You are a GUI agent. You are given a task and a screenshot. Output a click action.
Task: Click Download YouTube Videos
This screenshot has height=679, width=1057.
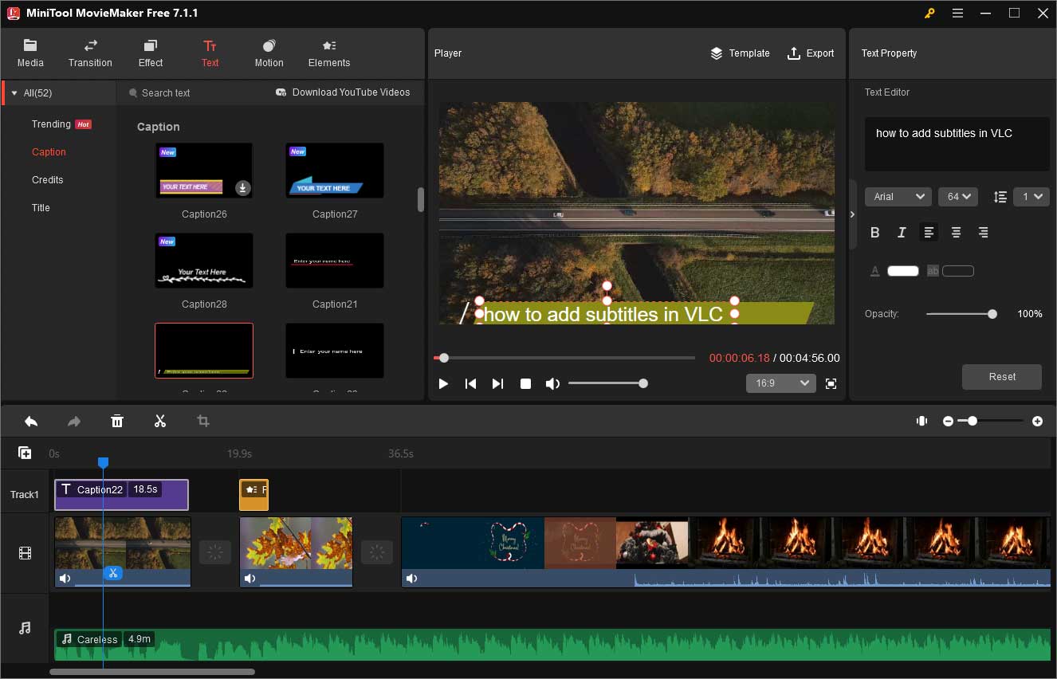[343, 92]
